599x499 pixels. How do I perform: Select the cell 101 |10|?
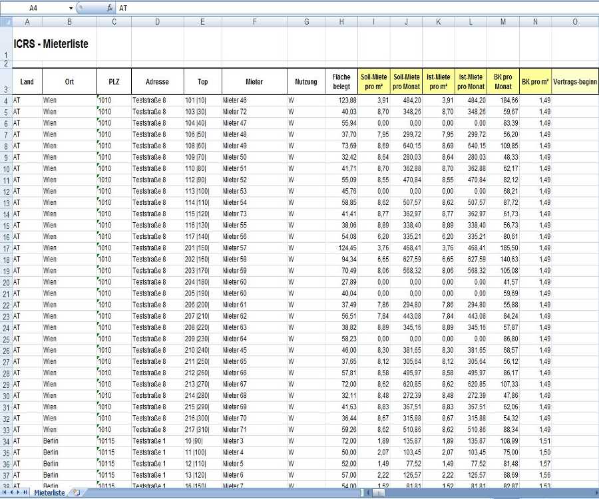202,100
